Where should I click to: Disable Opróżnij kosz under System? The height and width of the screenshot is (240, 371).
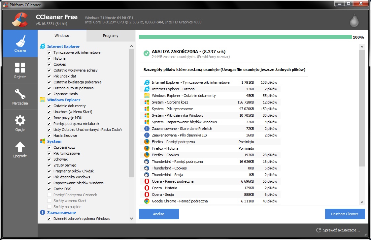tap(49, 147)
